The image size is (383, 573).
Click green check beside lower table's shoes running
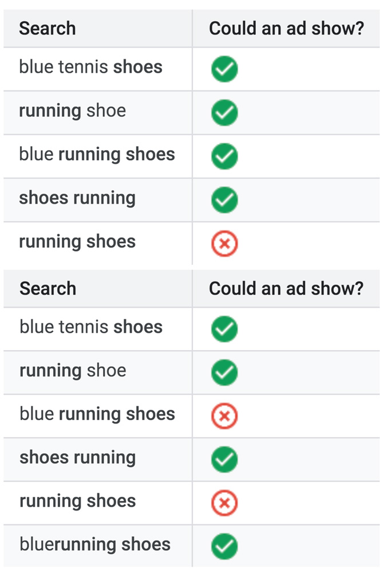pyautogui.click(x=224, y=459)
